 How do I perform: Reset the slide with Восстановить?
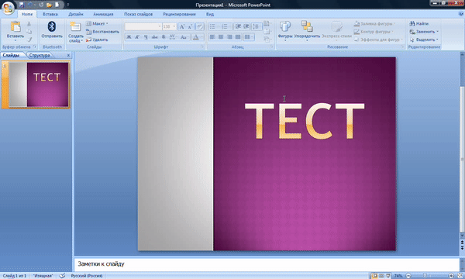(x=102, y=32)
